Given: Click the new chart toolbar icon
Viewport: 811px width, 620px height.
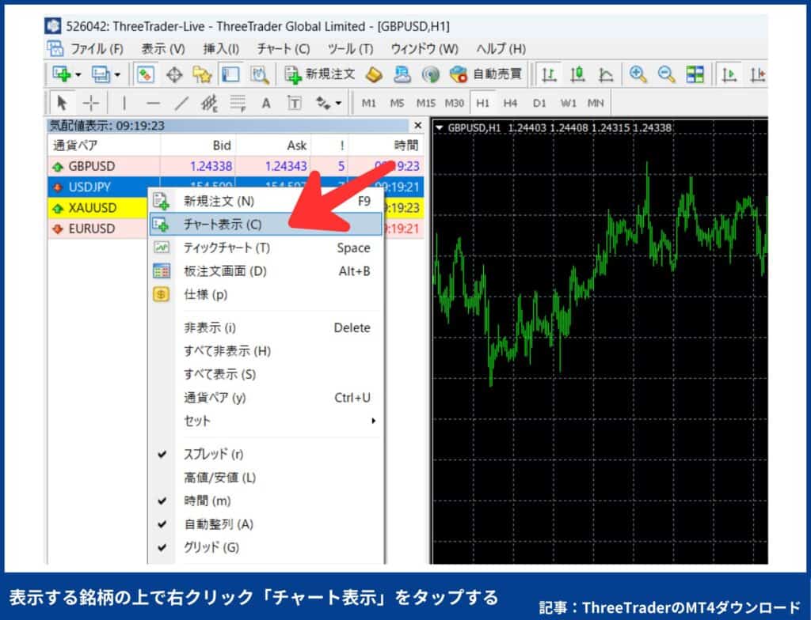Looking at the screenshot, I should [62, 75].
